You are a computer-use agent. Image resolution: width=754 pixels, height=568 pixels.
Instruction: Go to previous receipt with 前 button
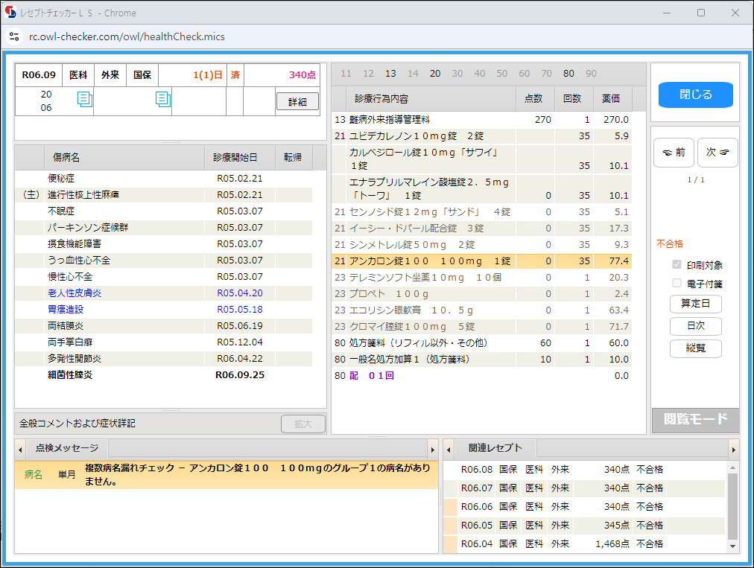pyautogui.click(x=674, y=153)
